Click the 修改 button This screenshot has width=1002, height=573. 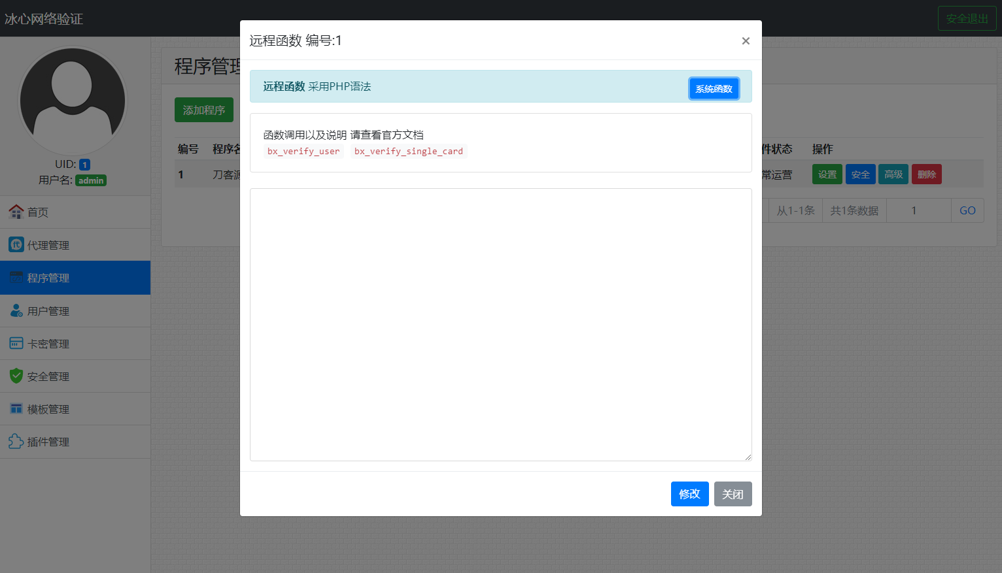[690, 494]
